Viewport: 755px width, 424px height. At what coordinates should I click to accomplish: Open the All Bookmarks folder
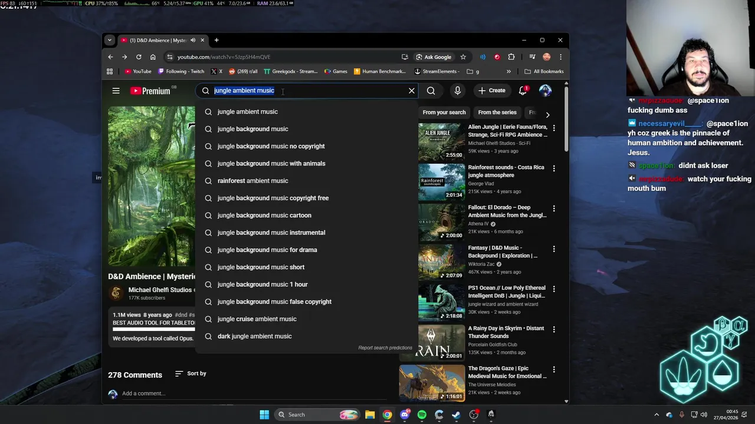544,71
